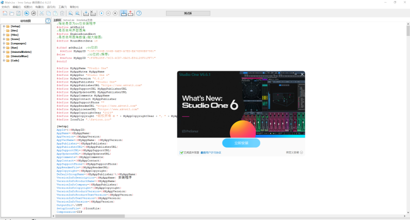410x220 pixels.
Task: Expand 自定义安装 custom install options
Action: click(x=294, y=152)
